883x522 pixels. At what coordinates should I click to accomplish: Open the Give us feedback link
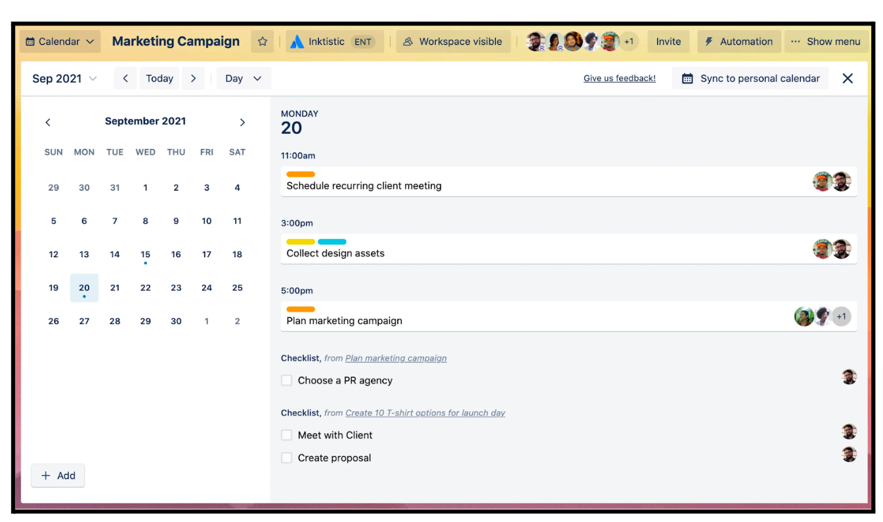pos(619,78)
